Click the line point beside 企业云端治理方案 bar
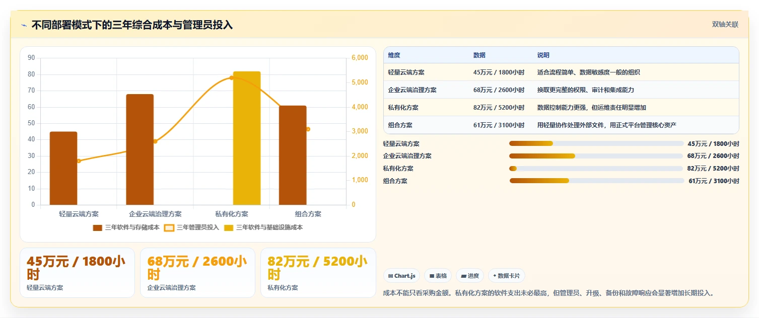The height and width of the screenshot is (318, 759). [x=155, y=141]
